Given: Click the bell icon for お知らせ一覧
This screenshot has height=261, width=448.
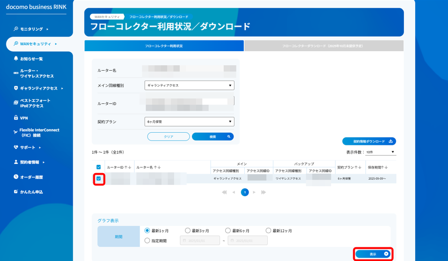Looking at the screenshot, I should [16, 59].
